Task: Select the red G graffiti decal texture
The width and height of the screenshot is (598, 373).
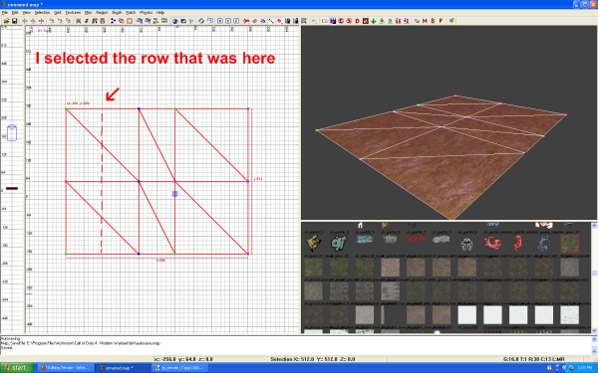Action: (x=492, y=243)
